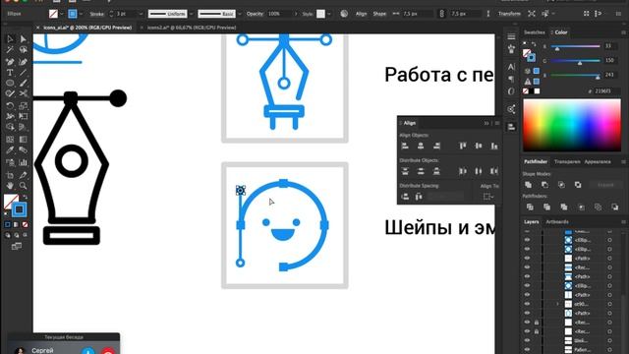
Task: Open the Paragraph panel from the dock
Action: (511, 79)
